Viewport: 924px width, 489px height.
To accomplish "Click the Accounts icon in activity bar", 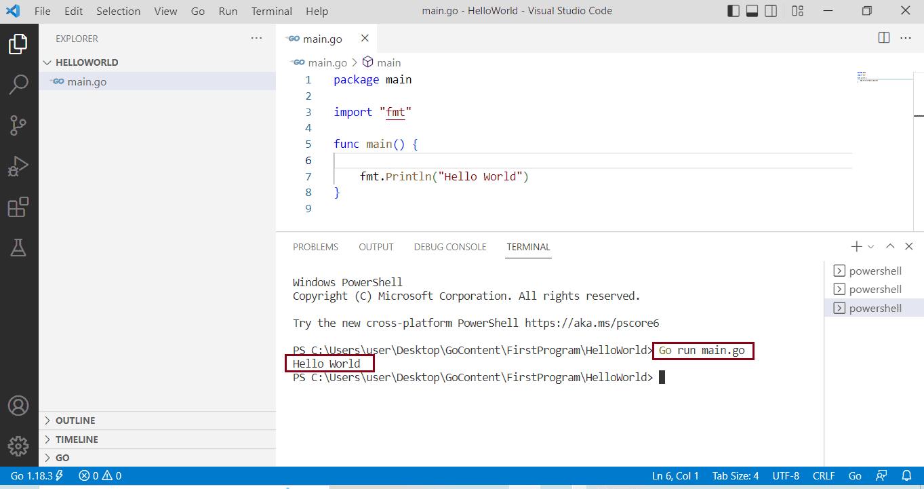I will [x=18, y=406].
